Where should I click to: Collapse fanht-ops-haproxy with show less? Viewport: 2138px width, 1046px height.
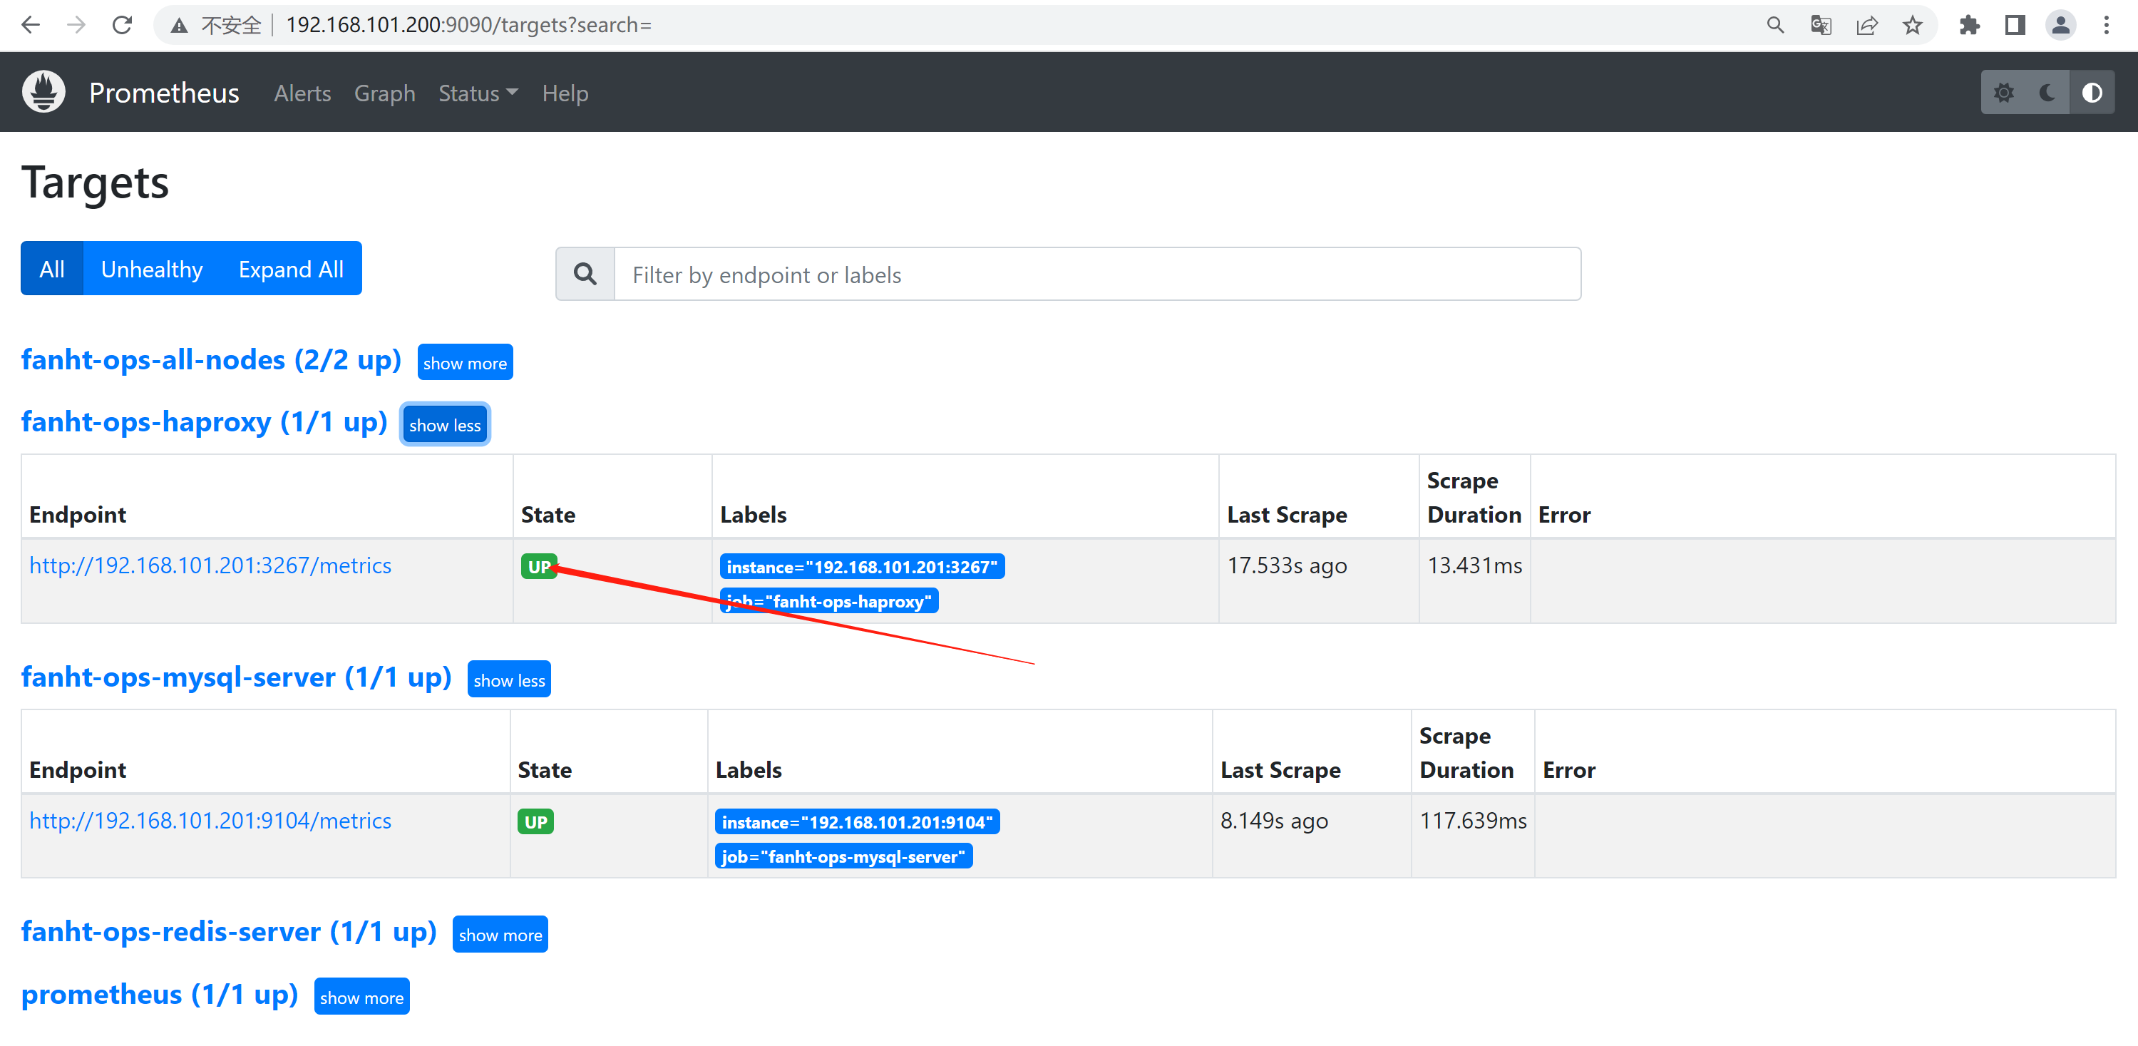[x=445, y=425]
